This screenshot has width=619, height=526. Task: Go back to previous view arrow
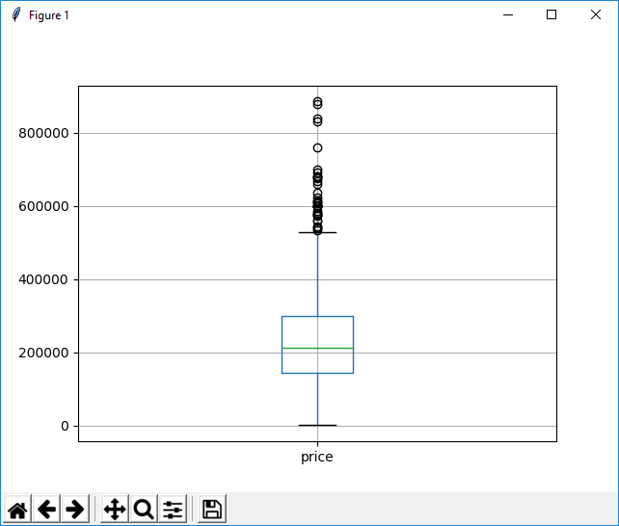46,510
